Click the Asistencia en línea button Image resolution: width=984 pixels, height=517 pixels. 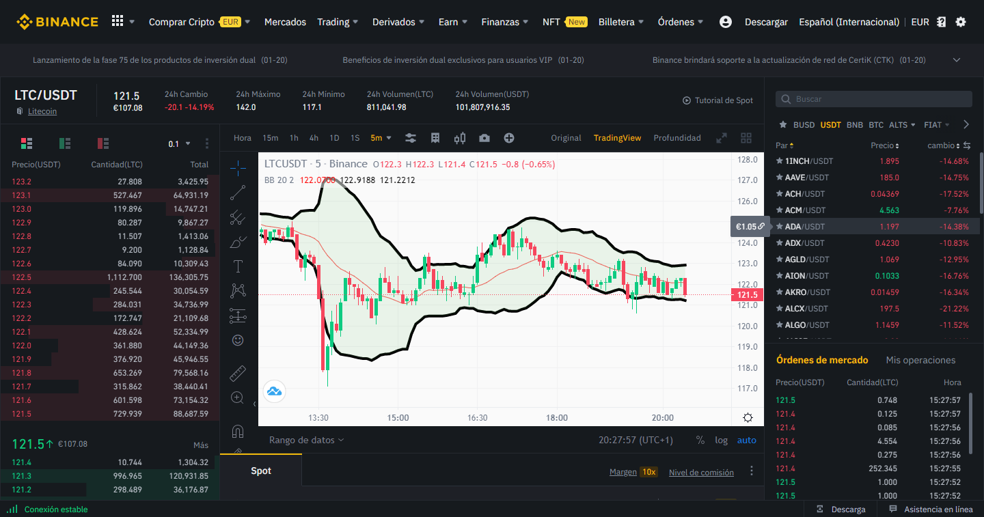coord(931,509)
